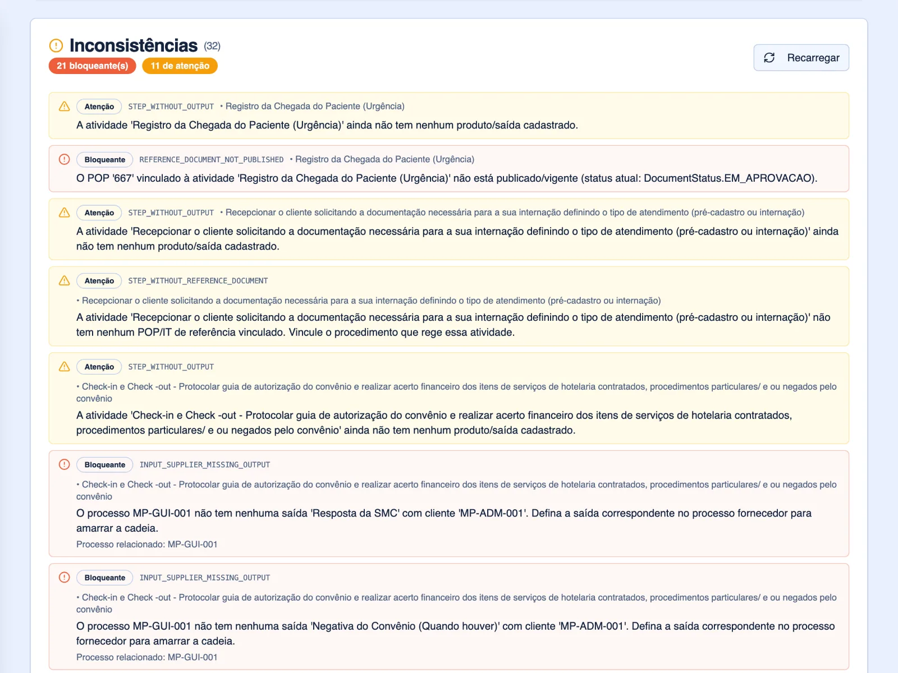Click Atenção tag on STEP_WITHOUT_REFERENCE_DOCUMENT row
This screenshot has height=673, width=898.
pos(99,281)
